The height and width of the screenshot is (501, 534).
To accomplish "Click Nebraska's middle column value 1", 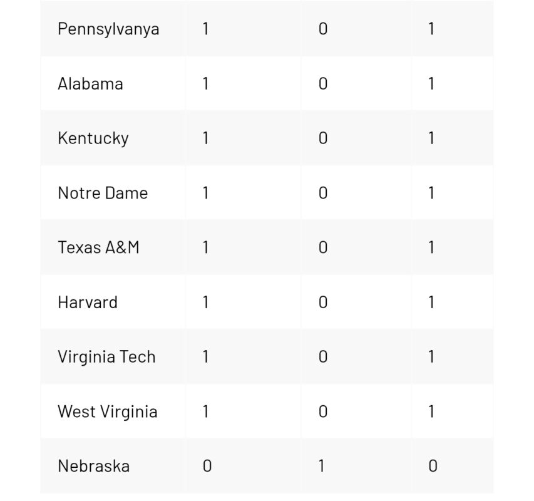I will click(x=322, y=466).
